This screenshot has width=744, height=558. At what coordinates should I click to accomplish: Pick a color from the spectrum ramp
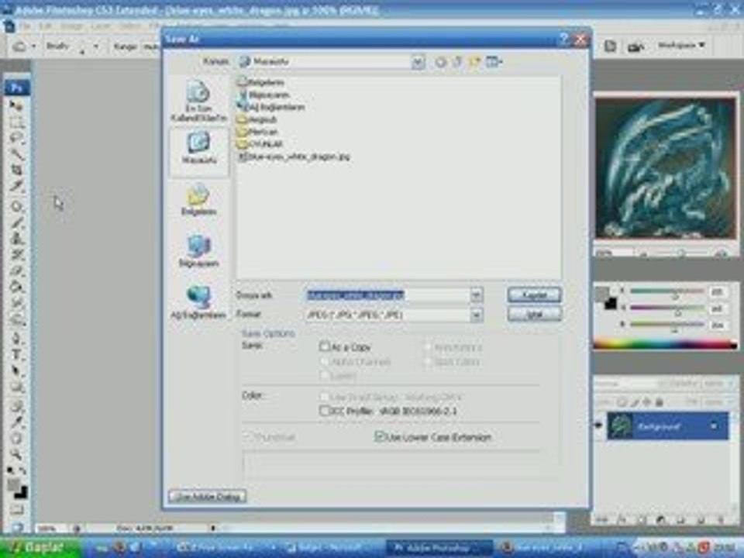point(665,344)
